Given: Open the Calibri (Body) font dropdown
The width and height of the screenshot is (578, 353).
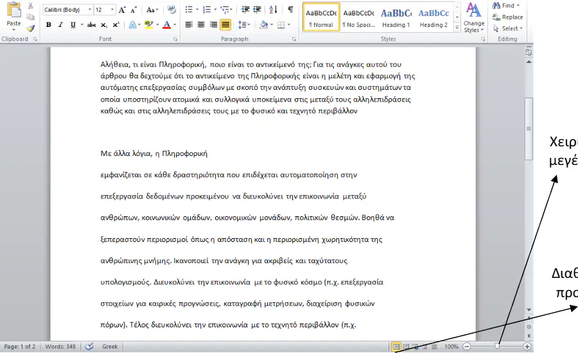Looking at the screenshot, I should click(x=89, y=10).
